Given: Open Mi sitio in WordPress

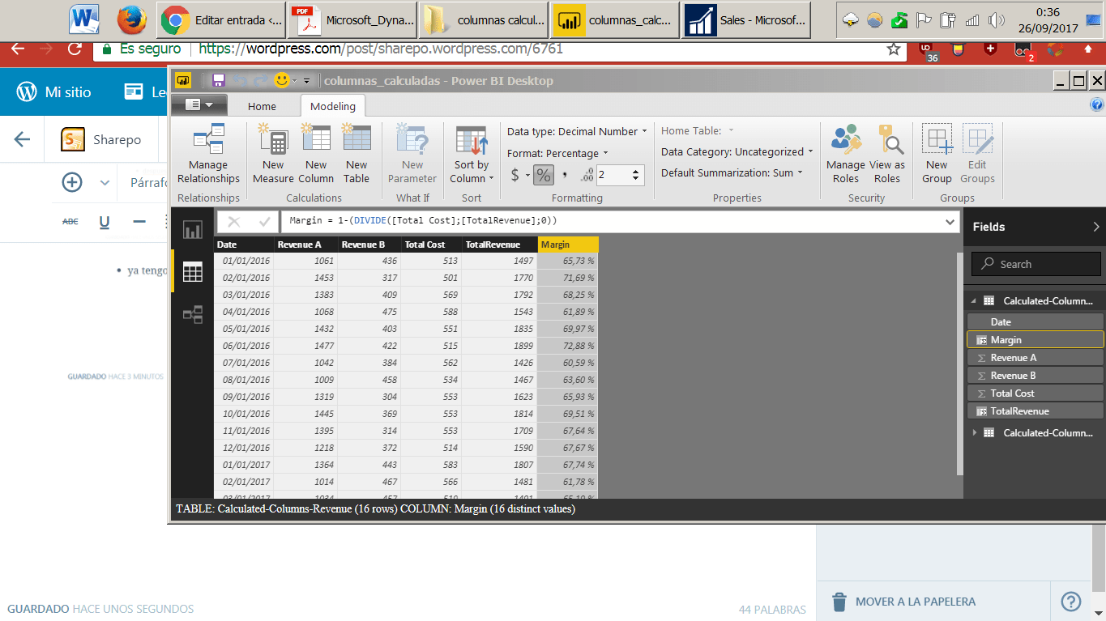Looking at the screenshot, I should pos(54,92).
